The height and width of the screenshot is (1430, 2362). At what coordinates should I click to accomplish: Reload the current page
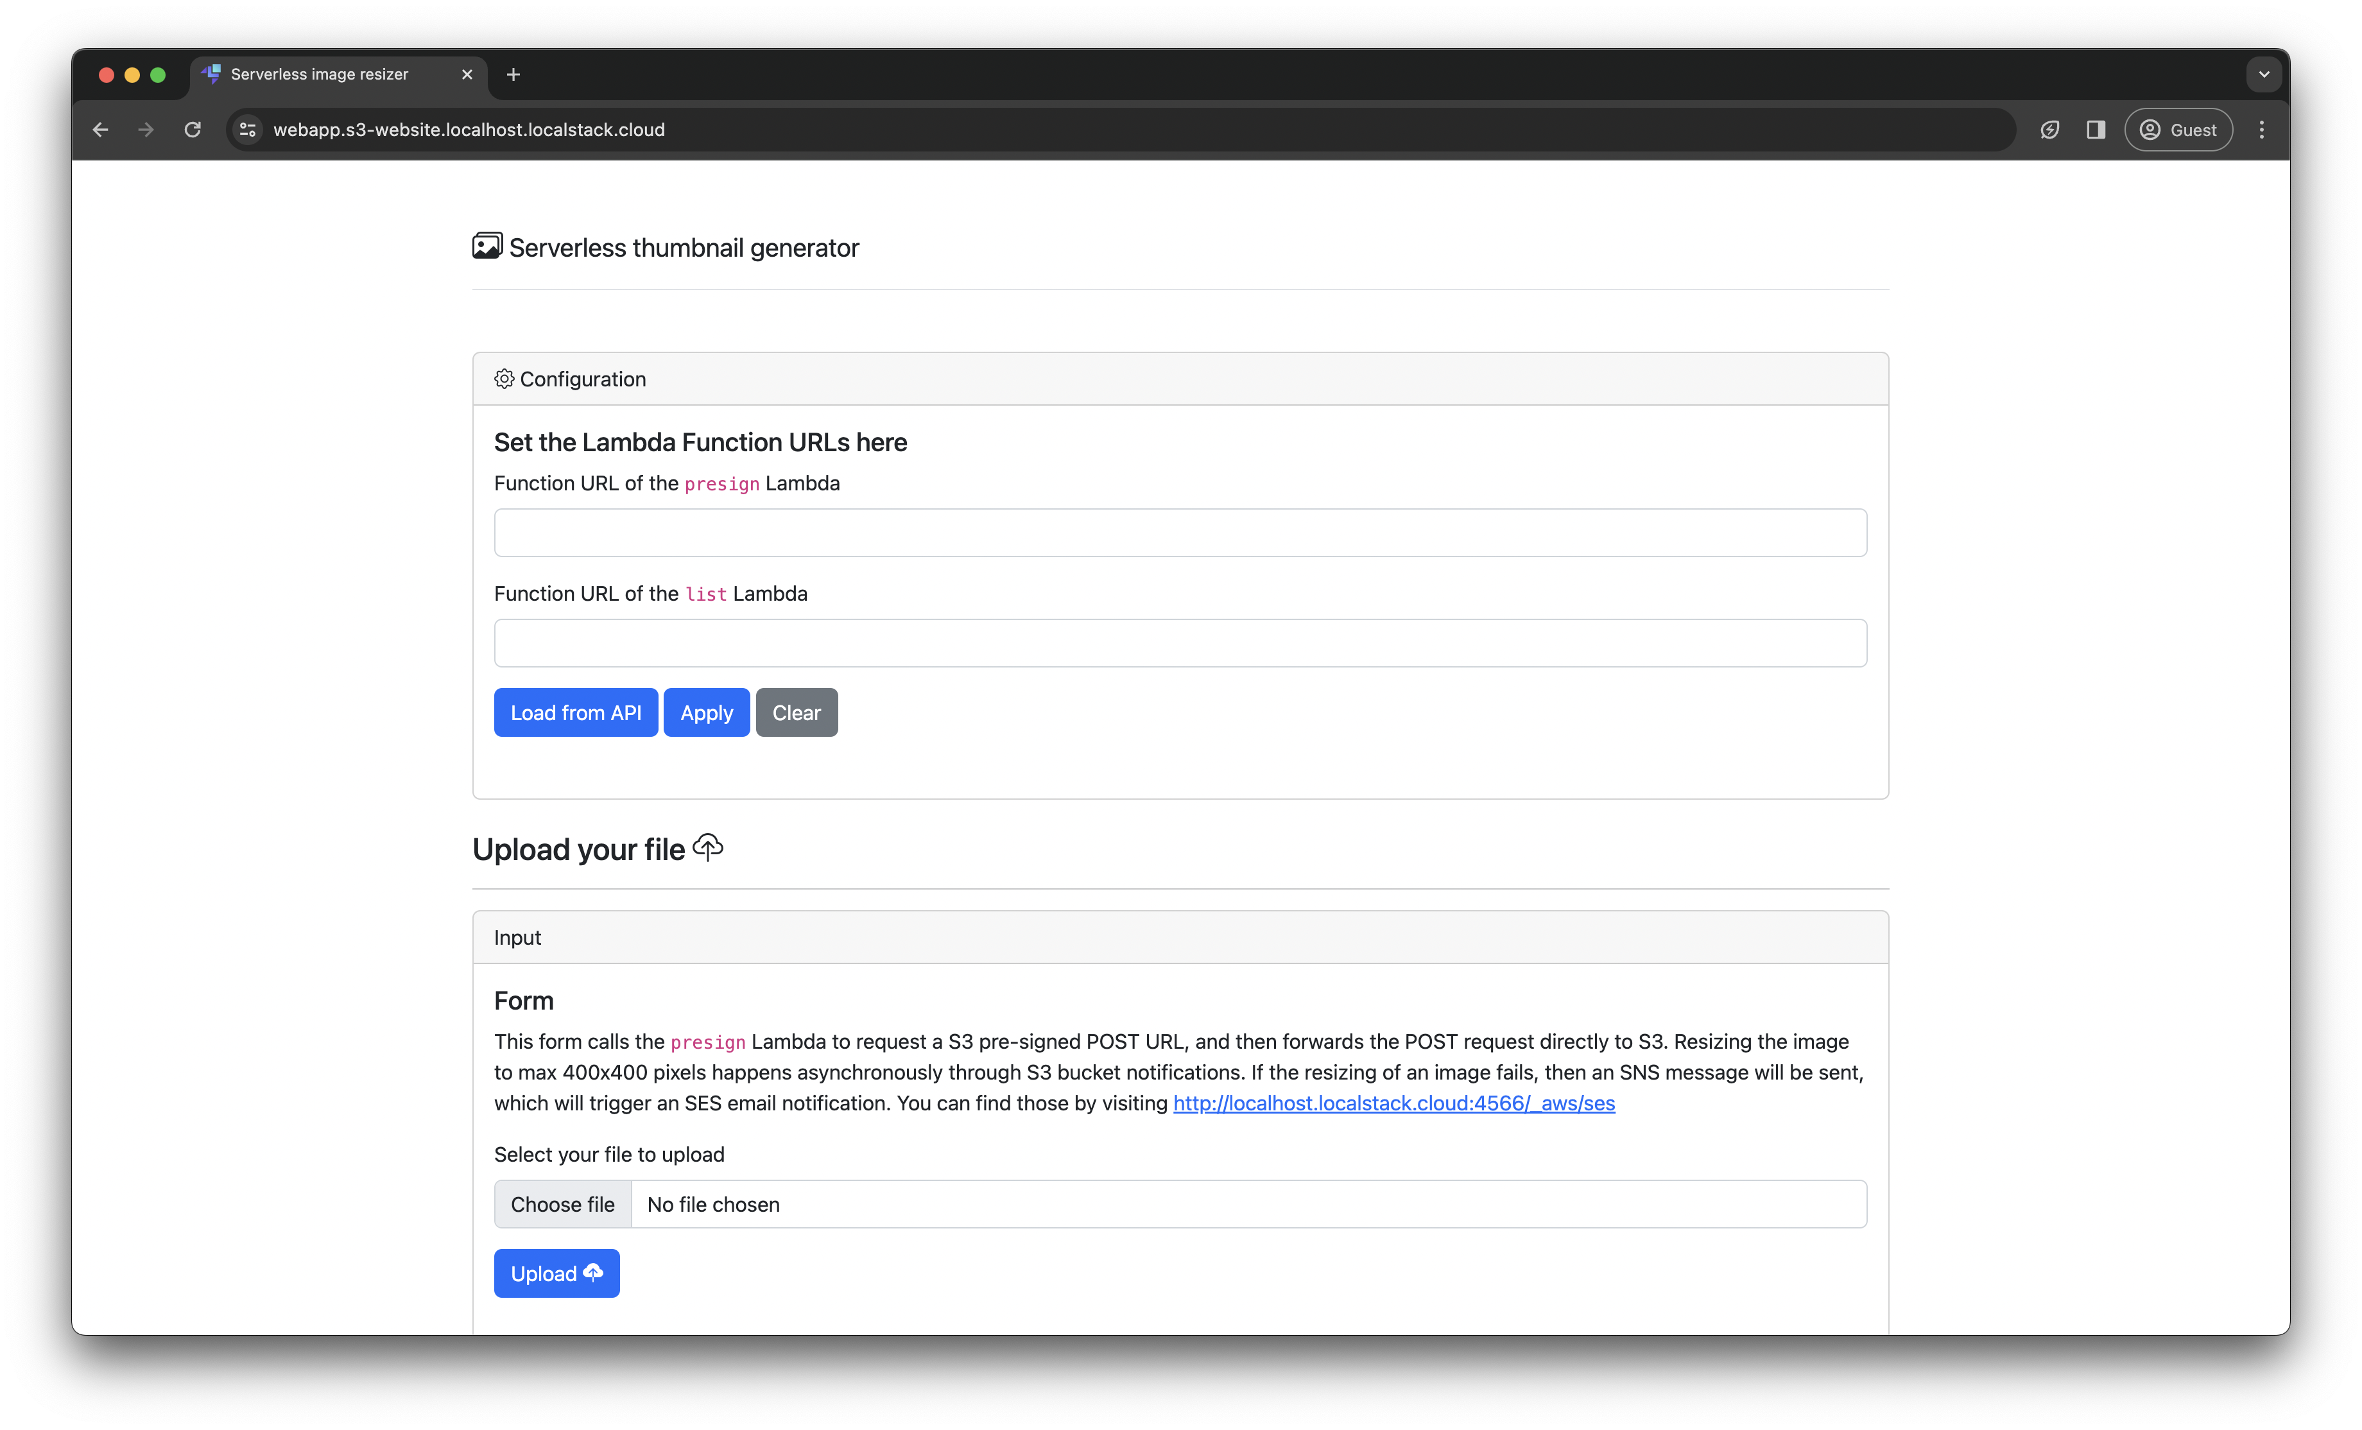coord(192,130)
